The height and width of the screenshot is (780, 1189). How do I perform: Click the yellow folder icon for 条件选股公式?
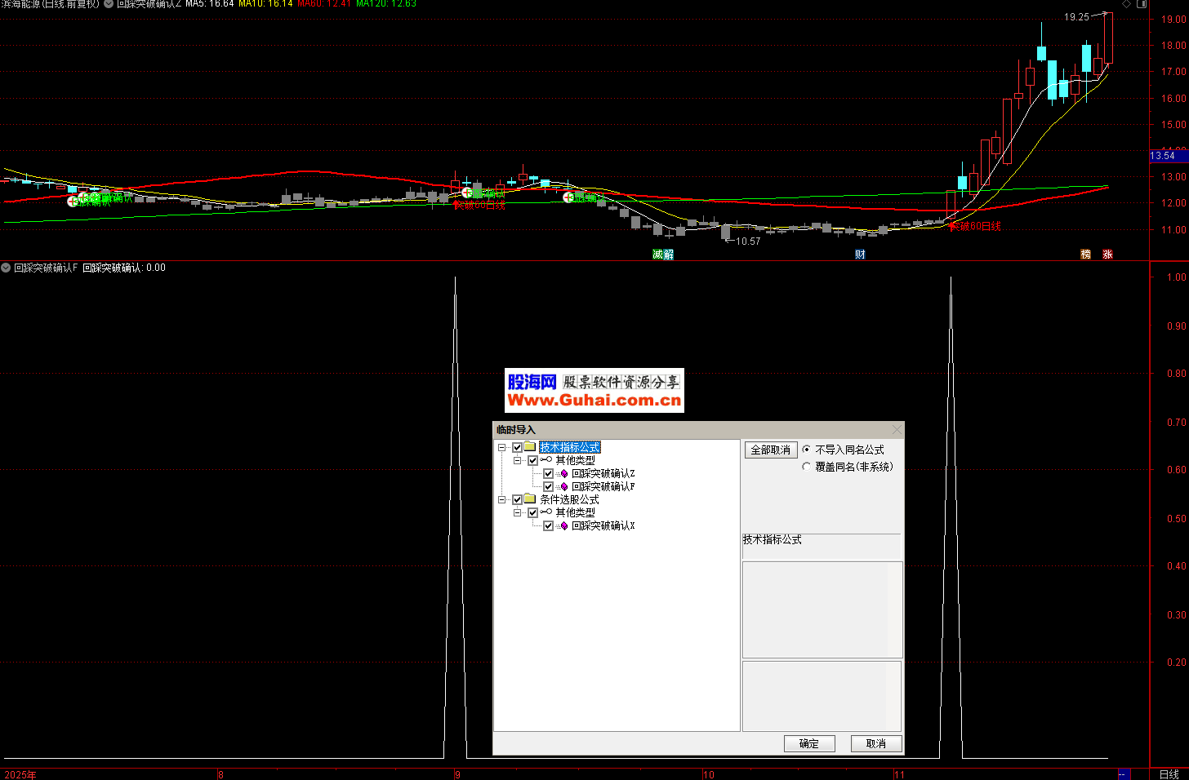point(530,499)
